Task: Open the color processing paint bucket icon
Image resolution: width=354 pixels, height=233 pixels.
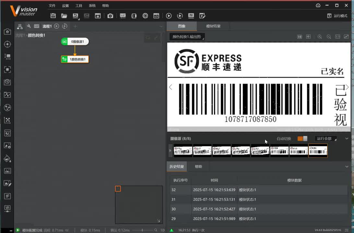Action: coord(7,159)
